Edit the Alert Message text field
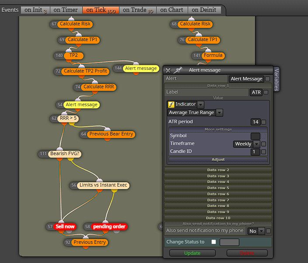 246,79
